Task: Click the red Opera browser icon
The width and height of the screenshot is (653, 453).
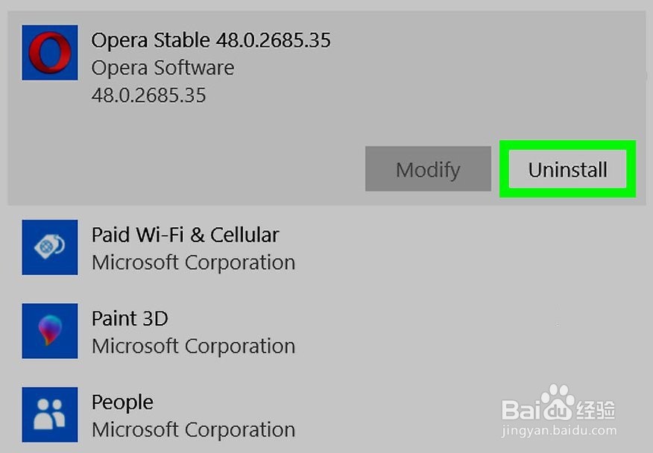Action: 50,53
